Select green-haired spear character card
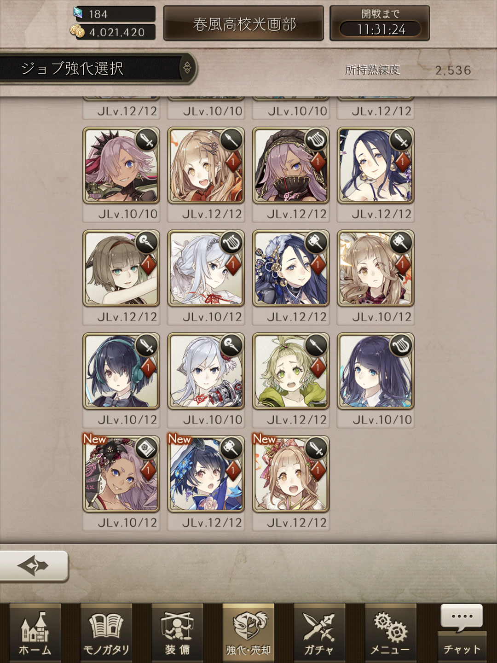 point(291,371)
